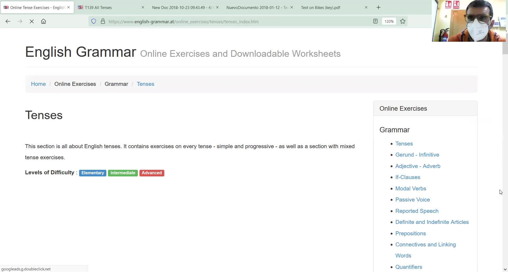This screenshot has width=508, height=272.
Task: Open the Gerund - Infinitive link
Action: click(x=417, y=155)
